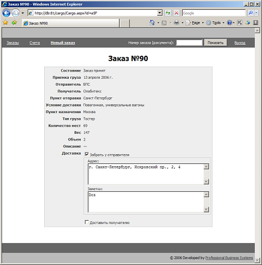Click the search magnifier icon
This screenshot has width=262, height=265.
(x=251, y=13)
